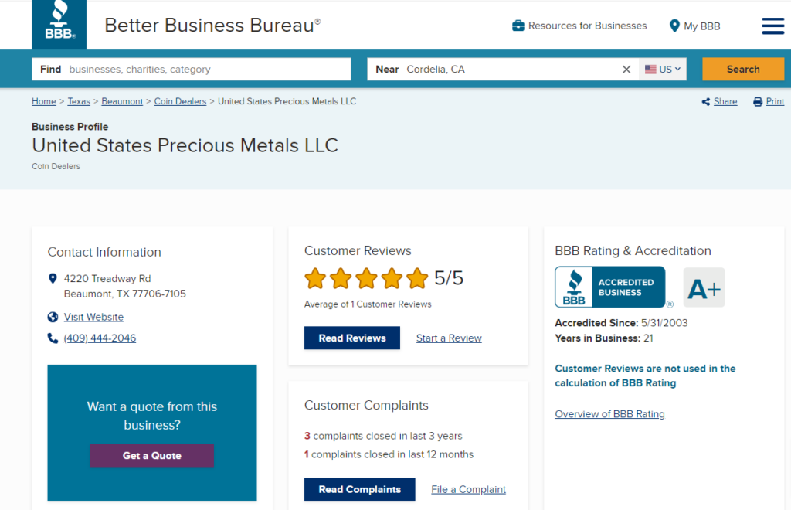Image resolution: width=791 pixels, height=510 pixels.
Task: Click the phone handset icon
Action: [53, 338]
